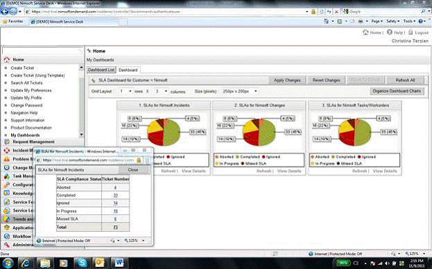Screen dimensions: 432x269
Task: Click the browser stop X icon
Action: (x=336, y=12)
